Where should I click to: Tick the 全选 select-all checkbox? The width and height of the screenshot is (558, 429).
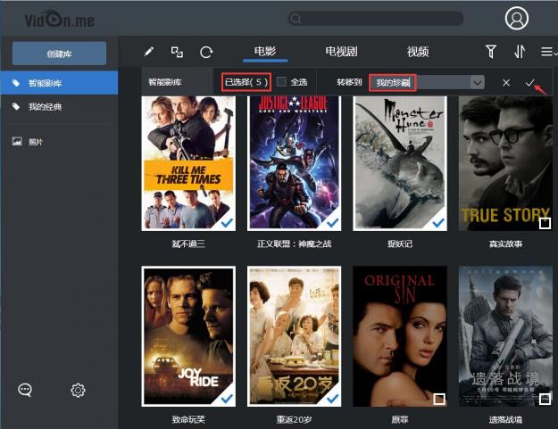click(281, 82)
